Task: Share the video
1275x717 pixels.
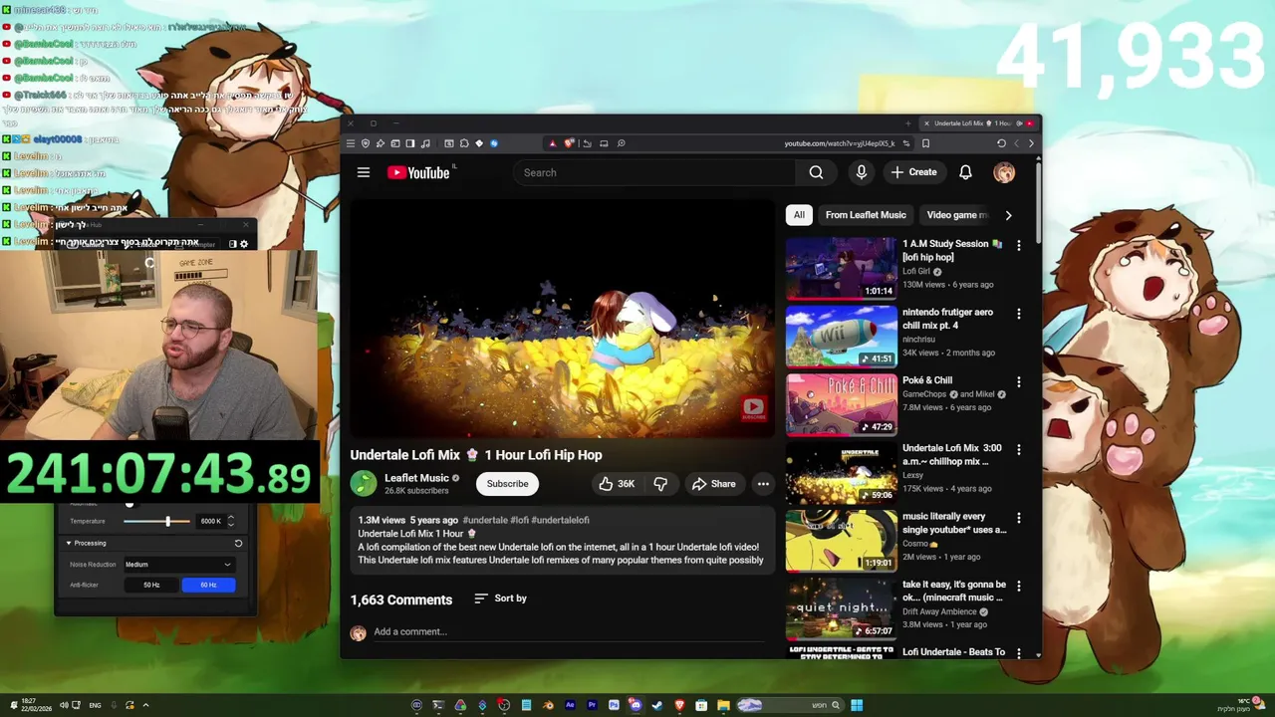Action: pyautogui.click(x=713, y=484)
